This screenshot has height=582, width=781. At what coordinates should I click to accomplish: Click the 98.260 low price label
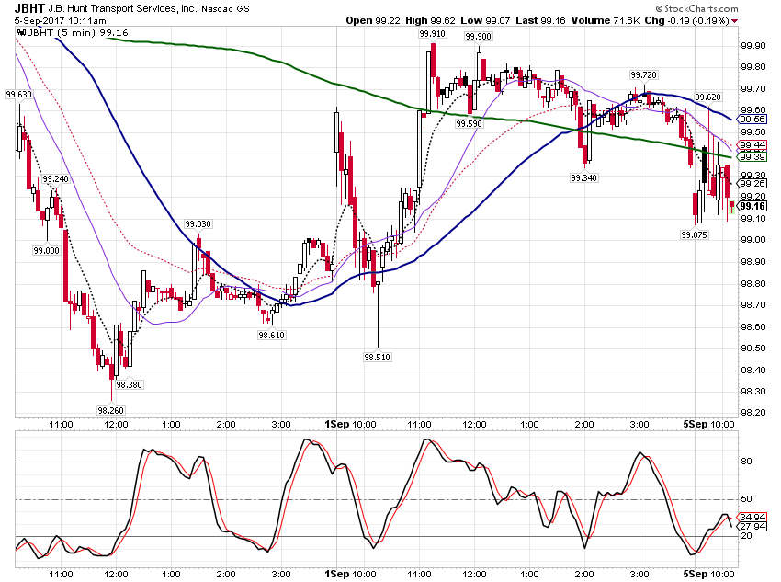[x=110, y=411]
